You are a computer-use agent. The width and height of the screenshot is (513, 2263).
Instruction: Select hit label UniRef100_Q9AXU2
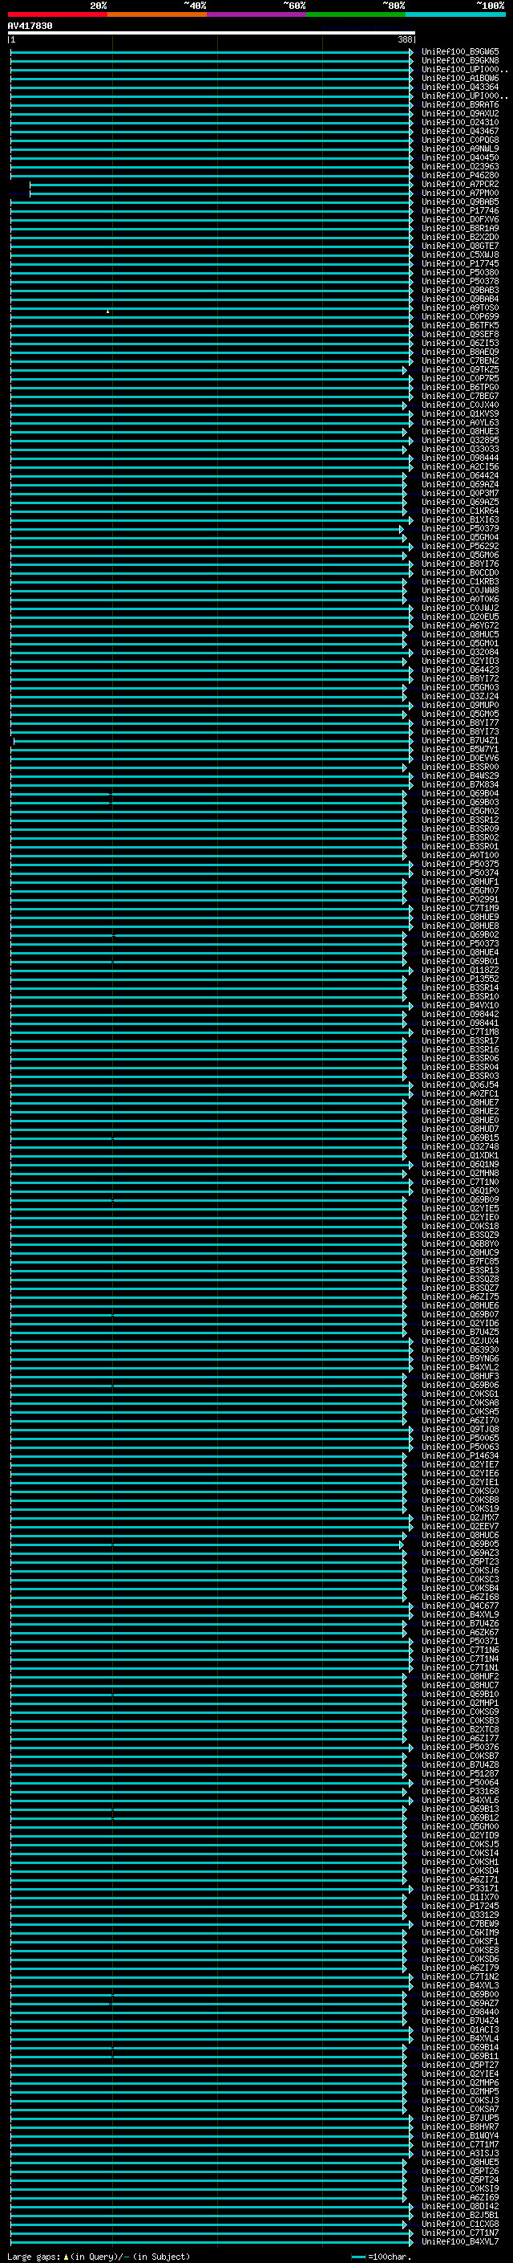pyautogui.click(x=460, y=113)
